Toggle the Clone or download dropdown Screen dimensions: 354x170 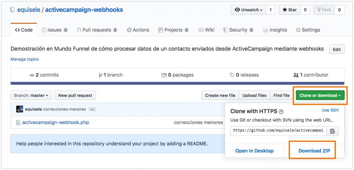[x=320, y=95]
